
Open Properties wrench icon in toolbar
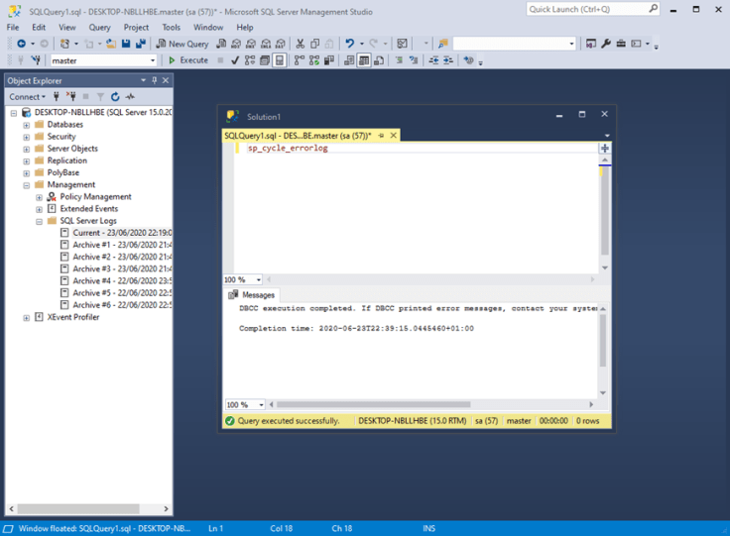click(606, 44)
